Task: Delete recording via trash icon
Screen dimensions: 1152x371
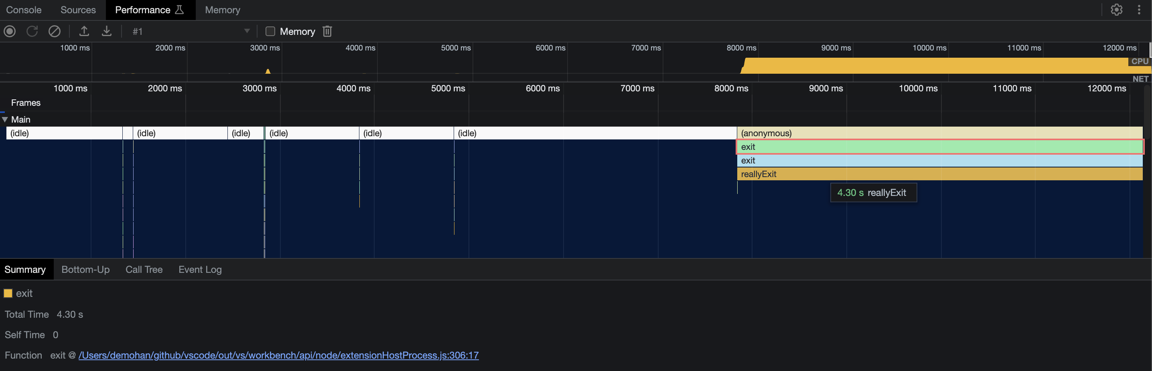Action: (x=327, y=31)
